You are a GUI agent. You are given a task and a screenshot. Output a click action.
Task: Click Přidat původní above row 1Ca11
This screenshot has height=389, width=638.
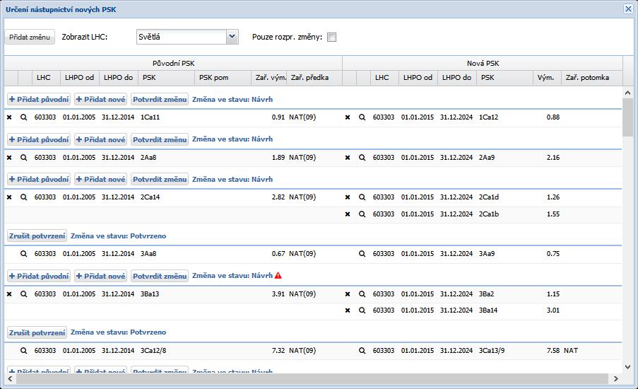click(39, 100)
